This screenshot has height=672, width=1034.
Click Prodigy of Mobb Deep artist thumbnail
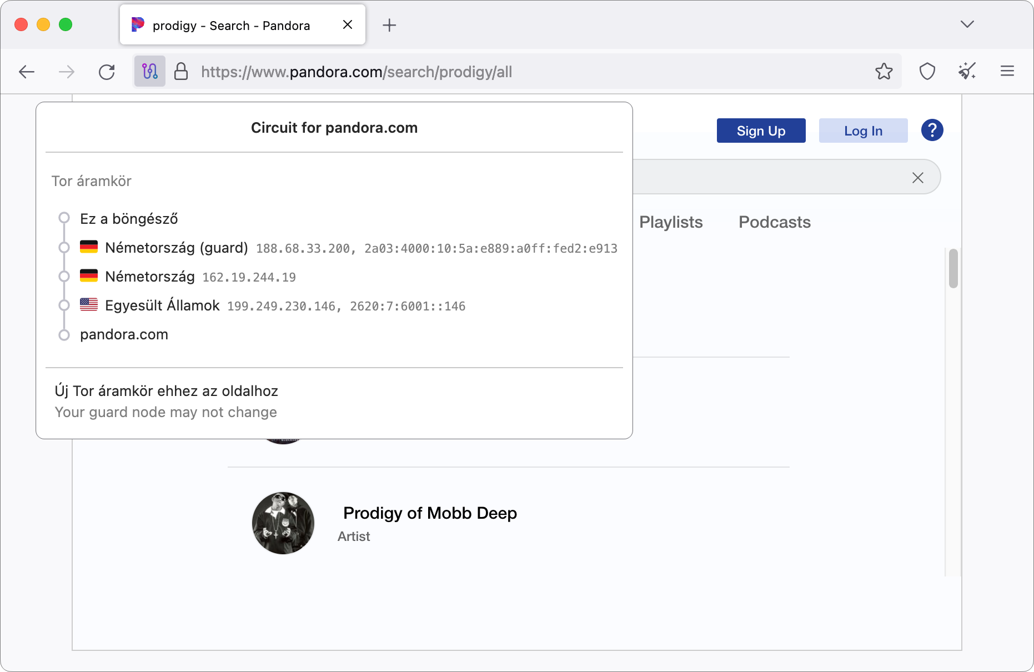pyautogui.click(x=283, y=523)
